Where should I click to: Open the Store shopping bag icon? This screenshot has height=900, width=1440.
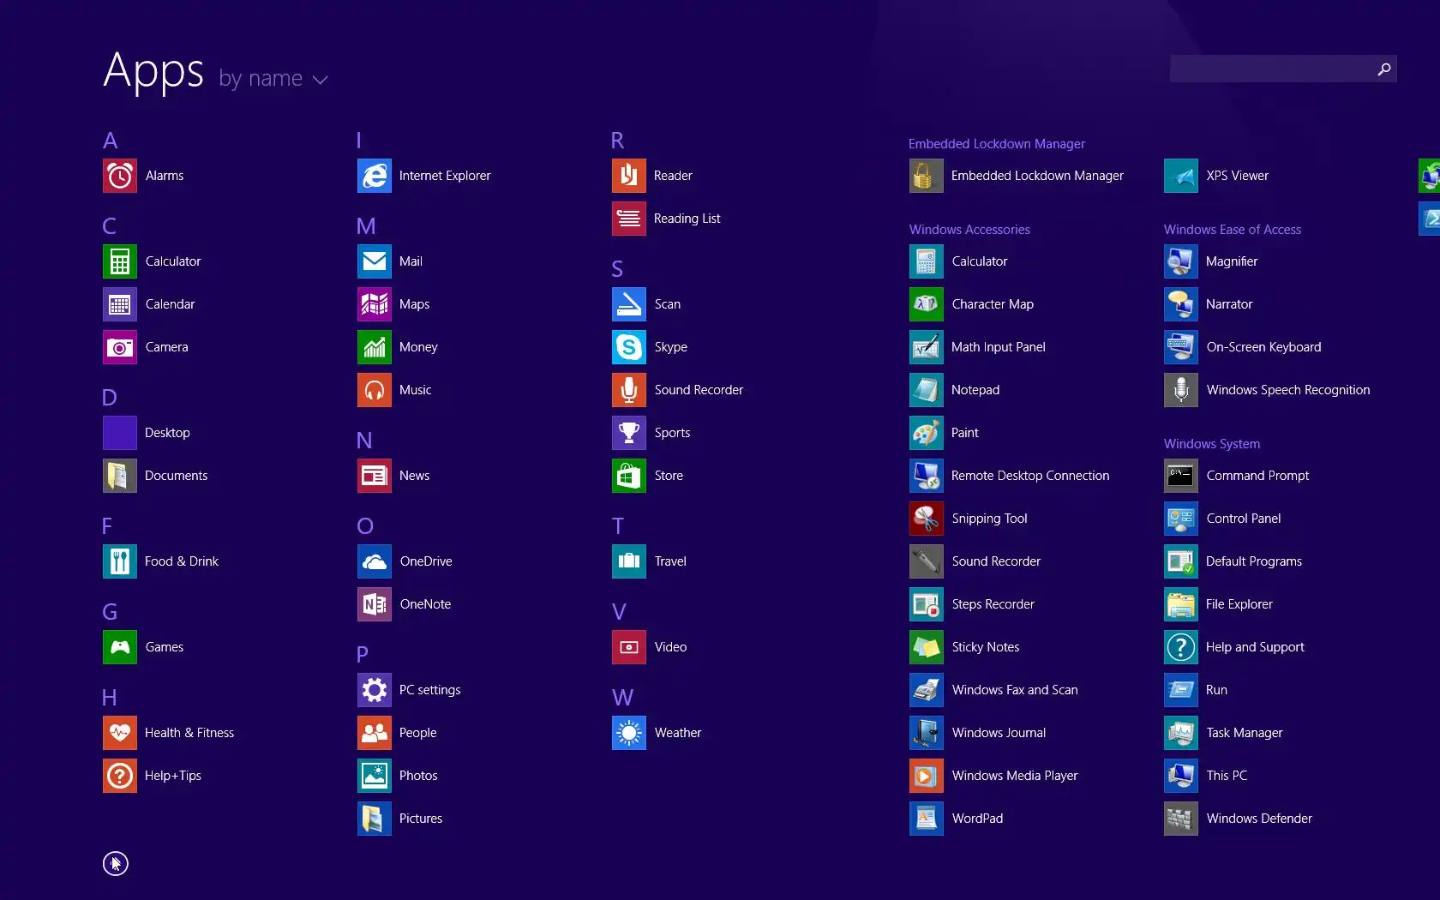629,476
